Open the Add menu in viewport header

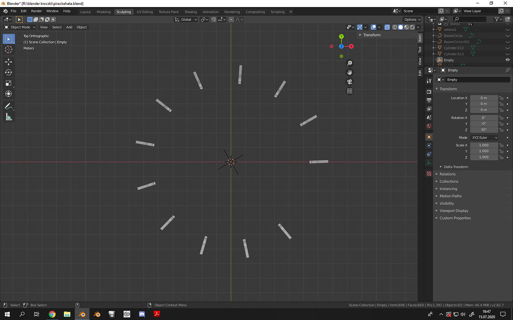[69, 27]
